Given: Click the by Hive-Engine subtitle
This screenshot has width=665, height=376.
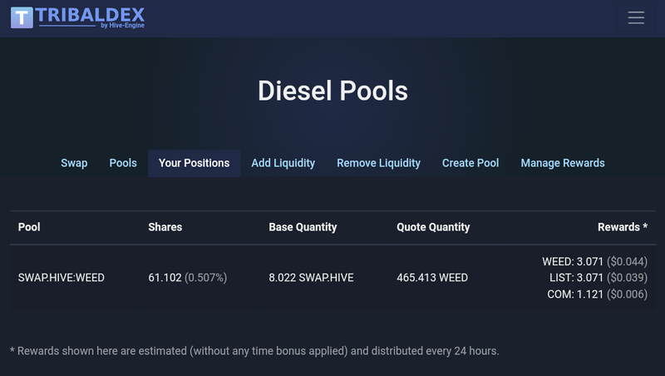Looking at the screenshot, I should (x=122, y=26).
